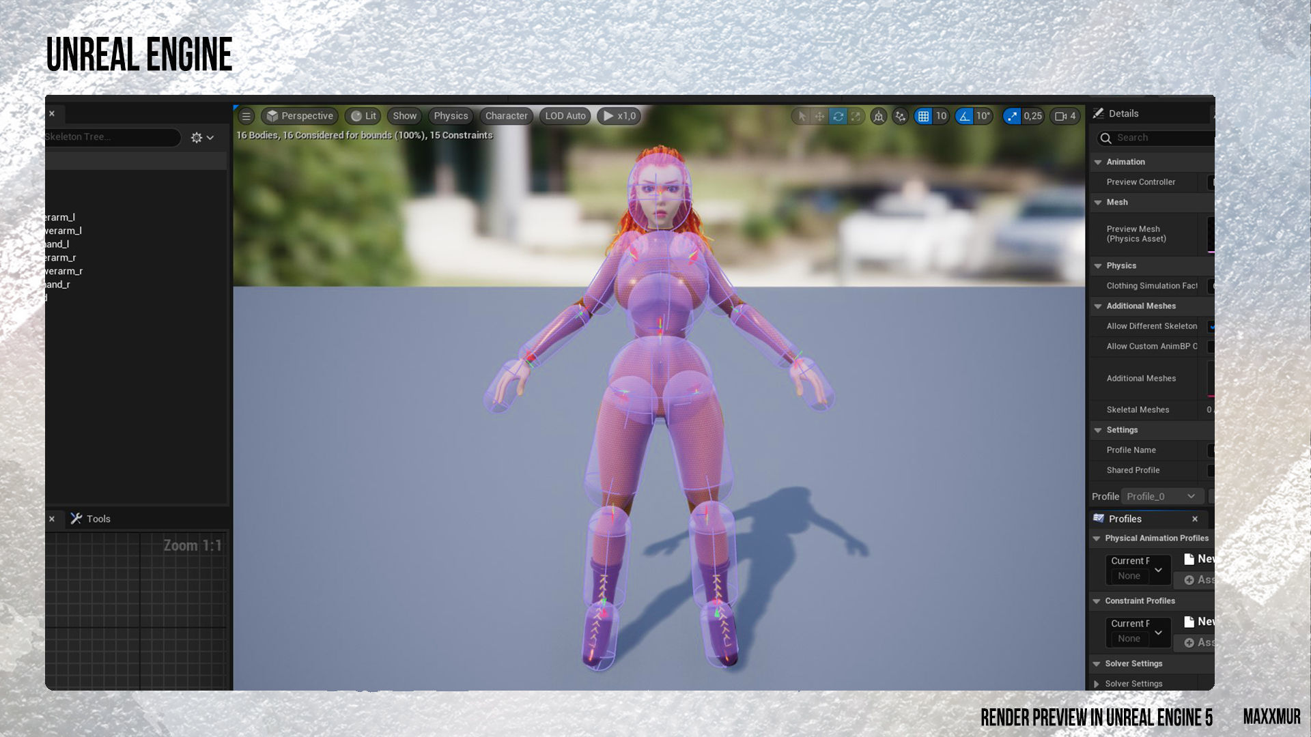Click the Profiles tab icon
Viewport: 1311px width, 737px height.
click(1099, 519)
